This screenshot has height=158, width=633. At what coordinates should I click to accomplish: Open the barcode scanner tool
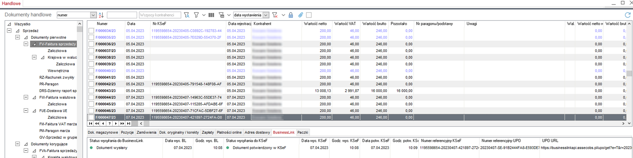[x=211, y=15]
